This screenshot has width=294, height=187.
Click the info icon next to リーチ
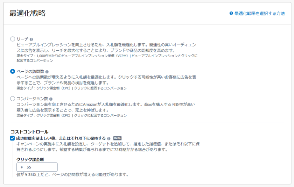pos(31,39)
